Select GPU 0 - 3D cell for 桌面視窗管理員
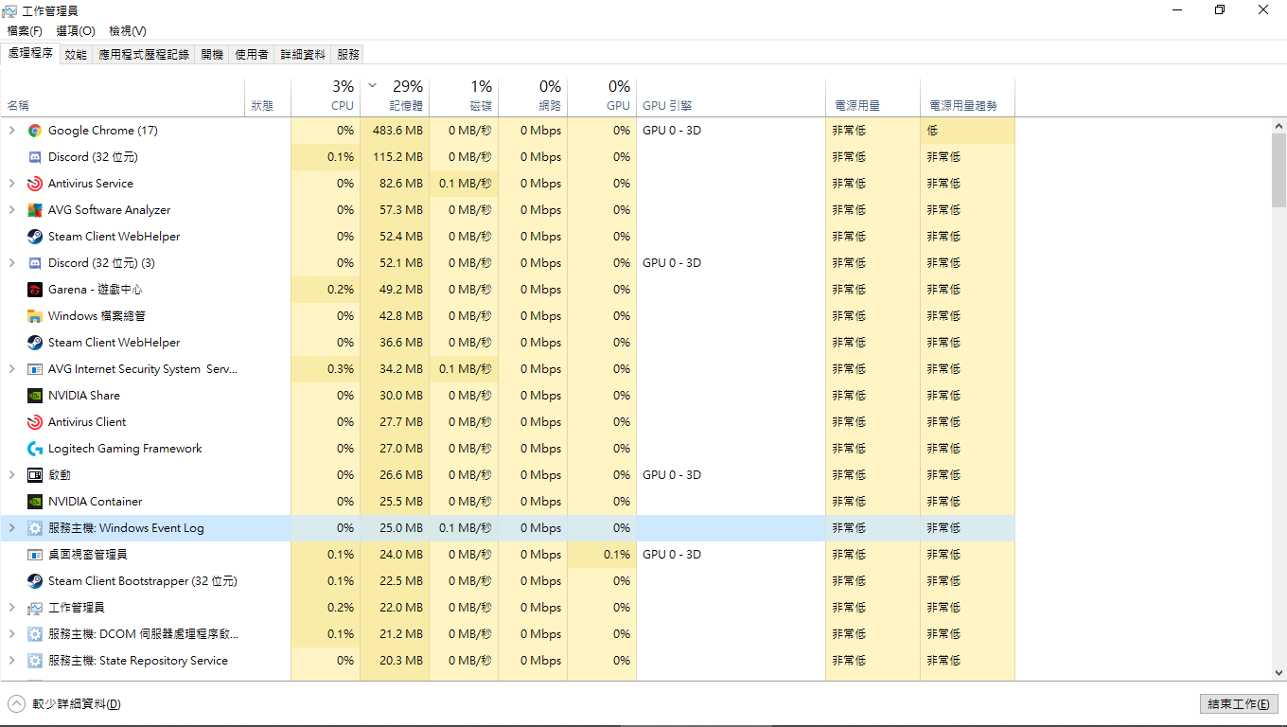This screenshot has height=727, width=1287. (x=731, y=555)
